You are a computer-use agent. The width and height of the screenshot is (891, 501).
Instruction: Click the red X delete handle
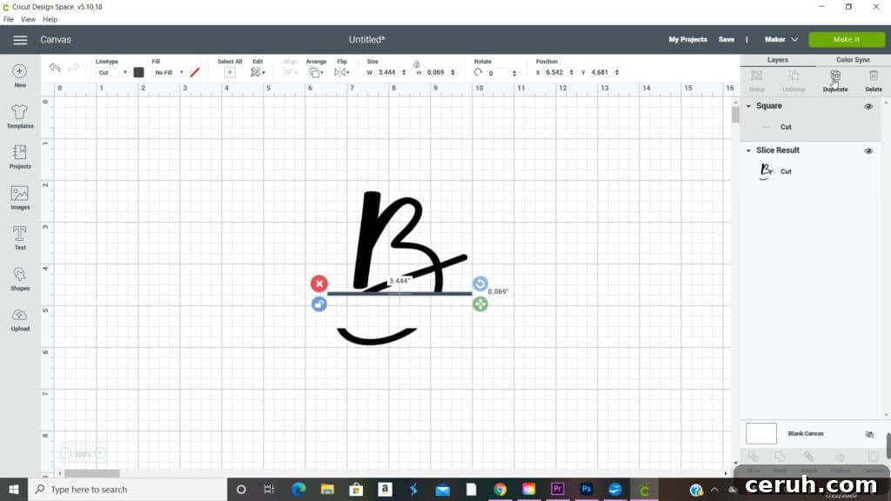pyautogui.click(x=318, y=284)
